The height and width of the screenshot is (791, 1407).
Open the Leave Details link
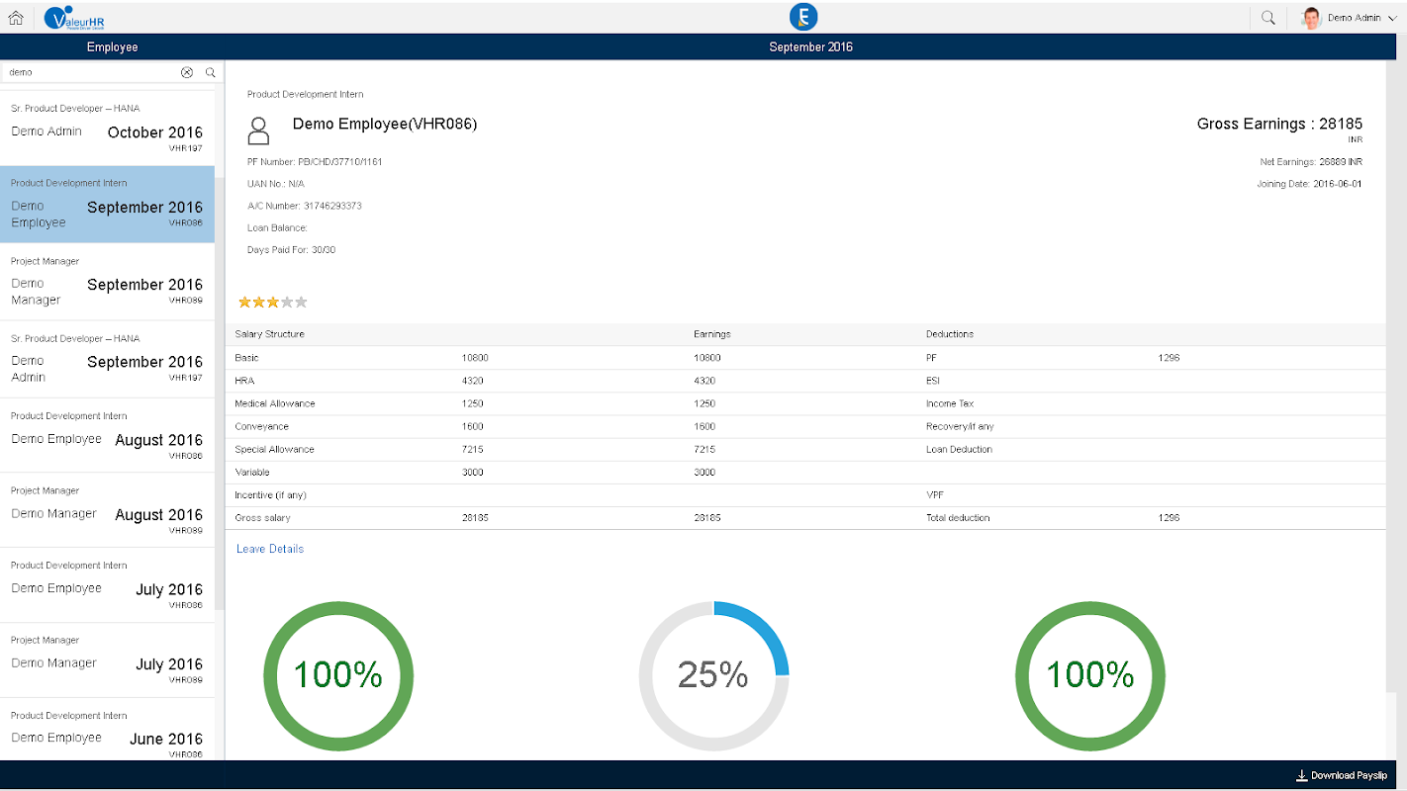pyautogui.click(x=270, y=549)
